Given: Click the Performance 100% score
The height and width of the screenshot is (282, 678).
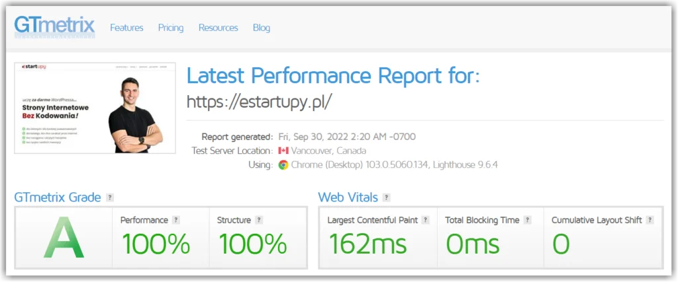Looking at the screenshot, I should click(x=156, y=244).
